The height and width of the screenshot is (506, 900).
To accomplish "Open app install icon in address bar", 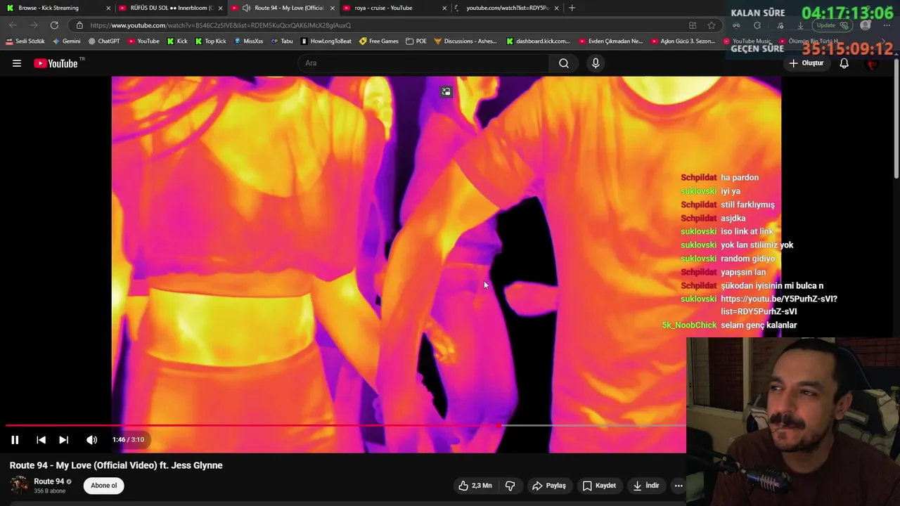I will pyautogui.click(x=693, y=25).
